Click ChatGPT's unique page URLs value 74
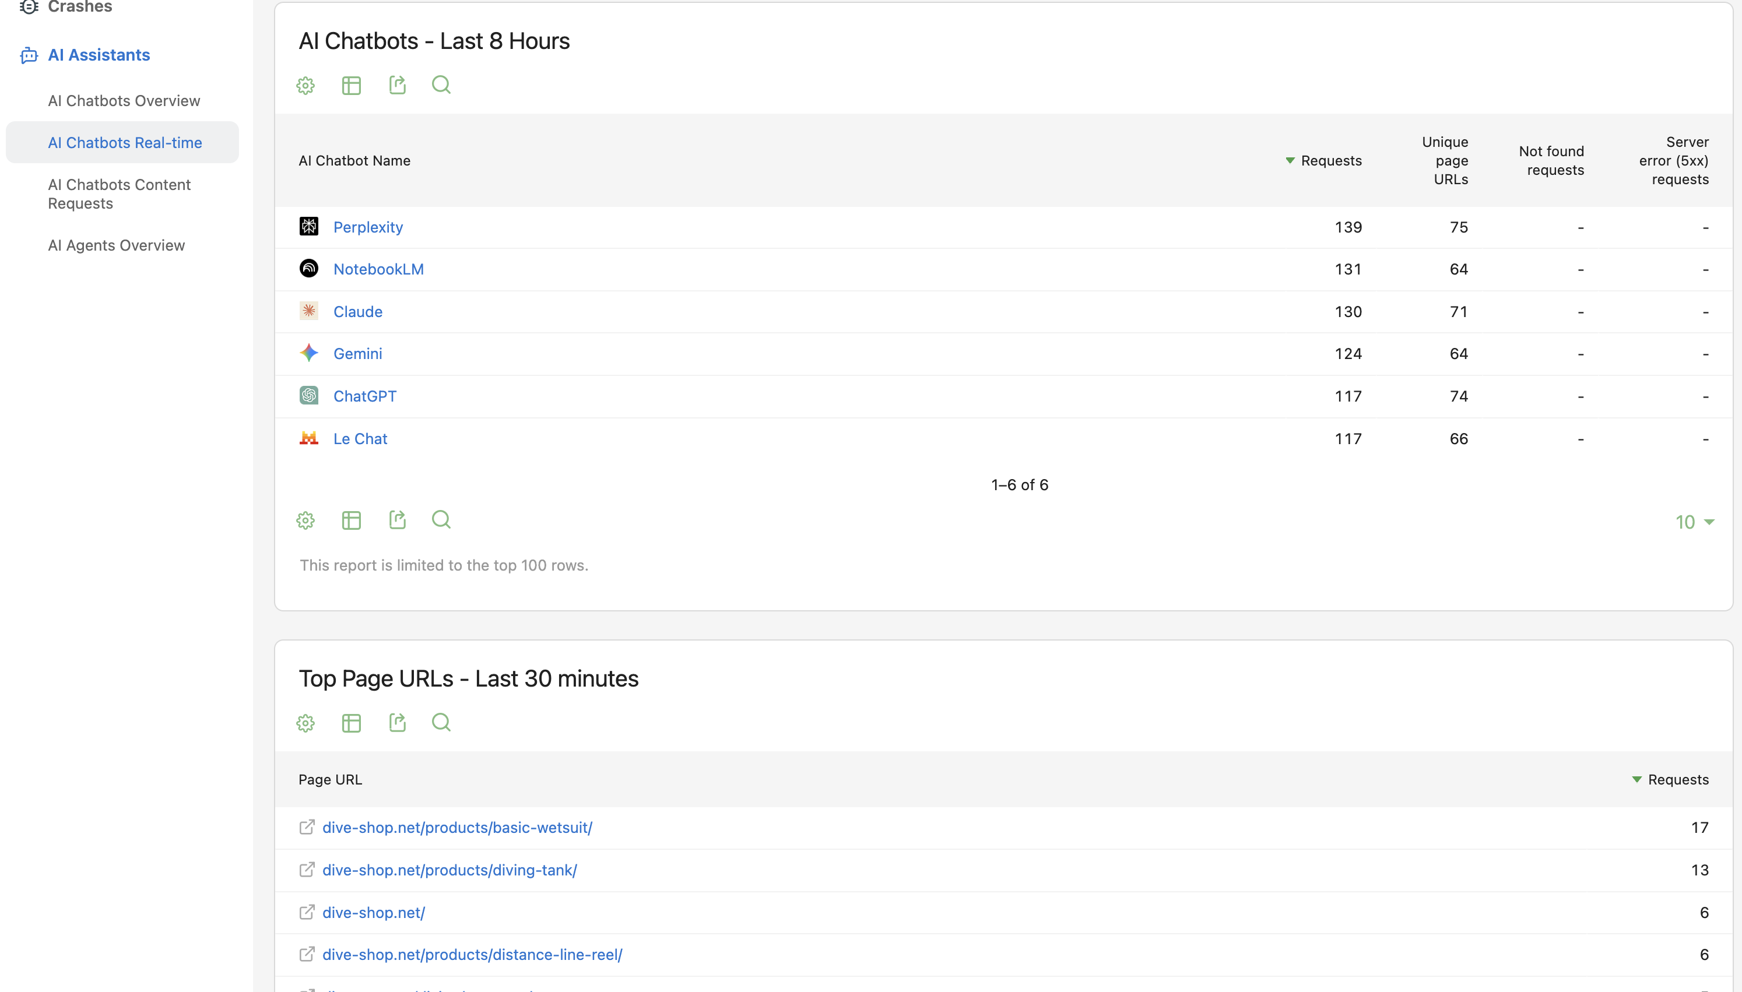The image size is (1742, 992). pyautogui.click(x=1459, y=396)
